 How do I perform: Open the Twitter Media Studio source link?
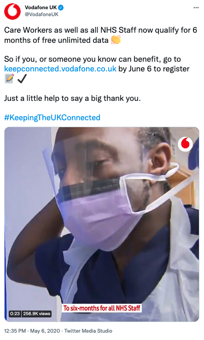pos(88,331)
